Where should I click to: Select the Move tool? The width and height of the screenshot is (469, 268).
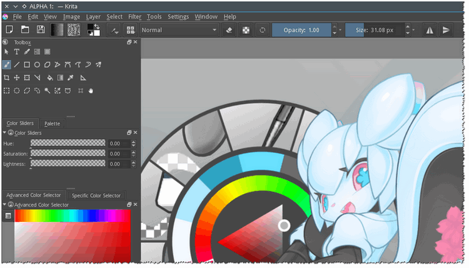coord(17,78)
